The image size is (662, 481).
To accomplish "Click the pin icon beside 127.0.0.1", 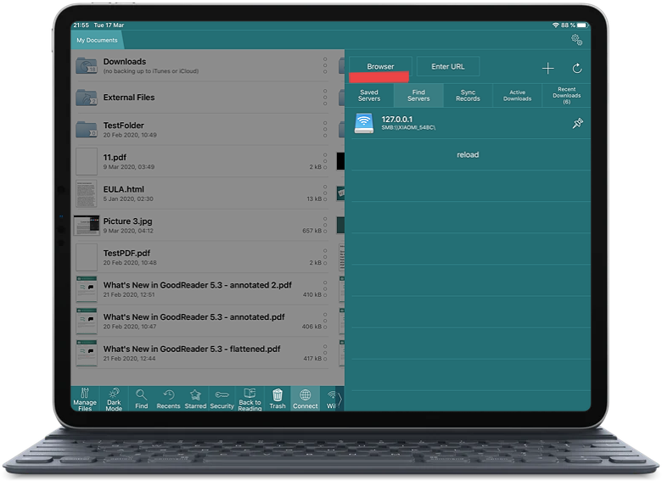I will click(577, 123).
